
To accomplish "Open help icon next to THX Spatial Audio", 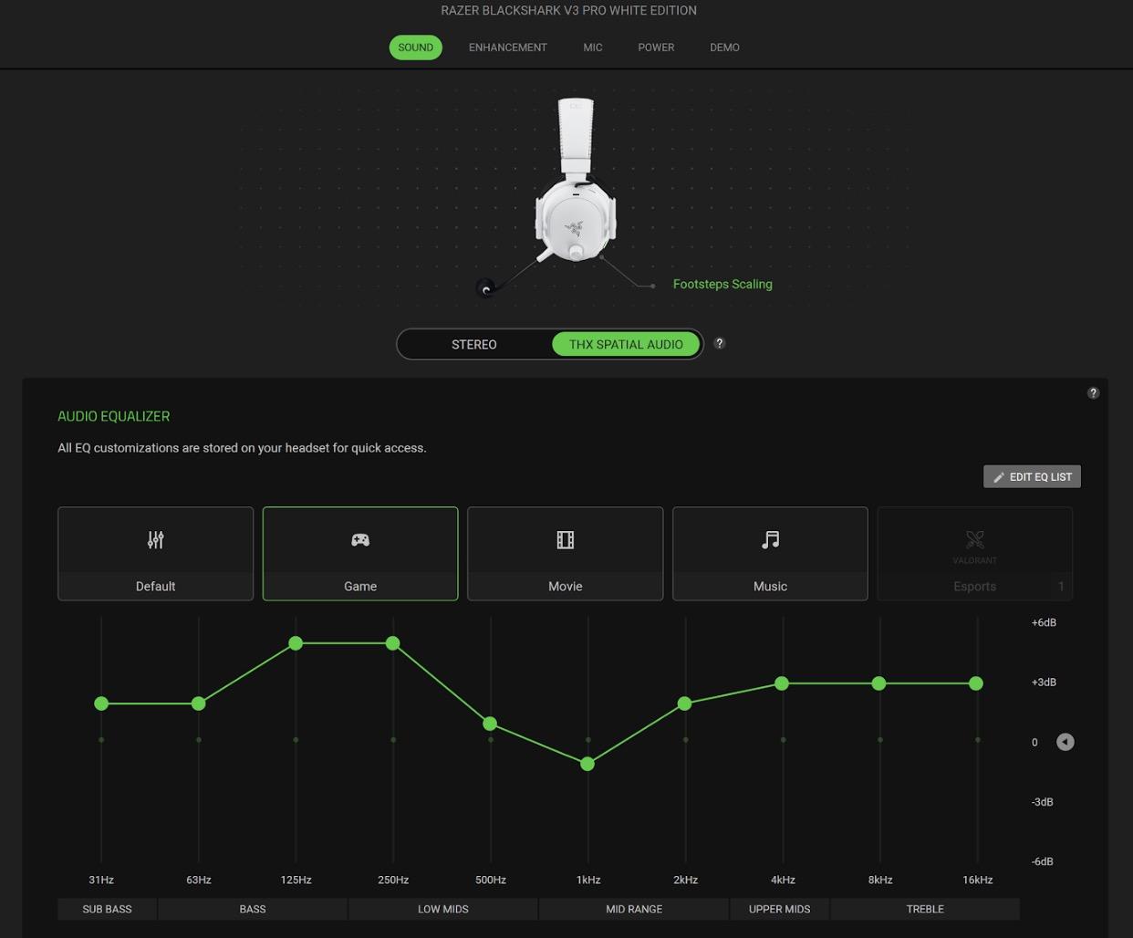I will 720,343.
